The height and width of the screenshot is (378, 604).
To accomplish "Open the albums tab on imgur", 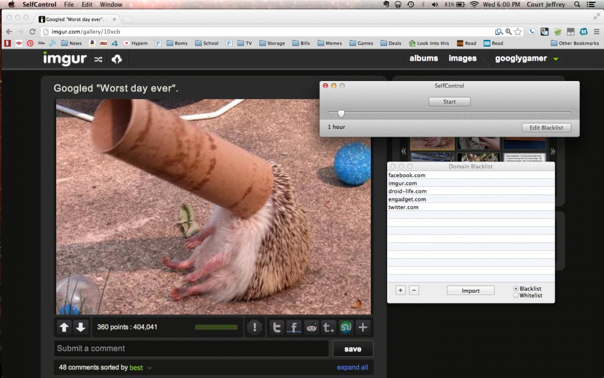I will point(423,58).
